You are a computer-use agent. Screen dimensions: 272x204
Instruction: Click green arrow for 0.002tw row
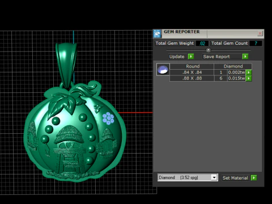coord(249,73)
